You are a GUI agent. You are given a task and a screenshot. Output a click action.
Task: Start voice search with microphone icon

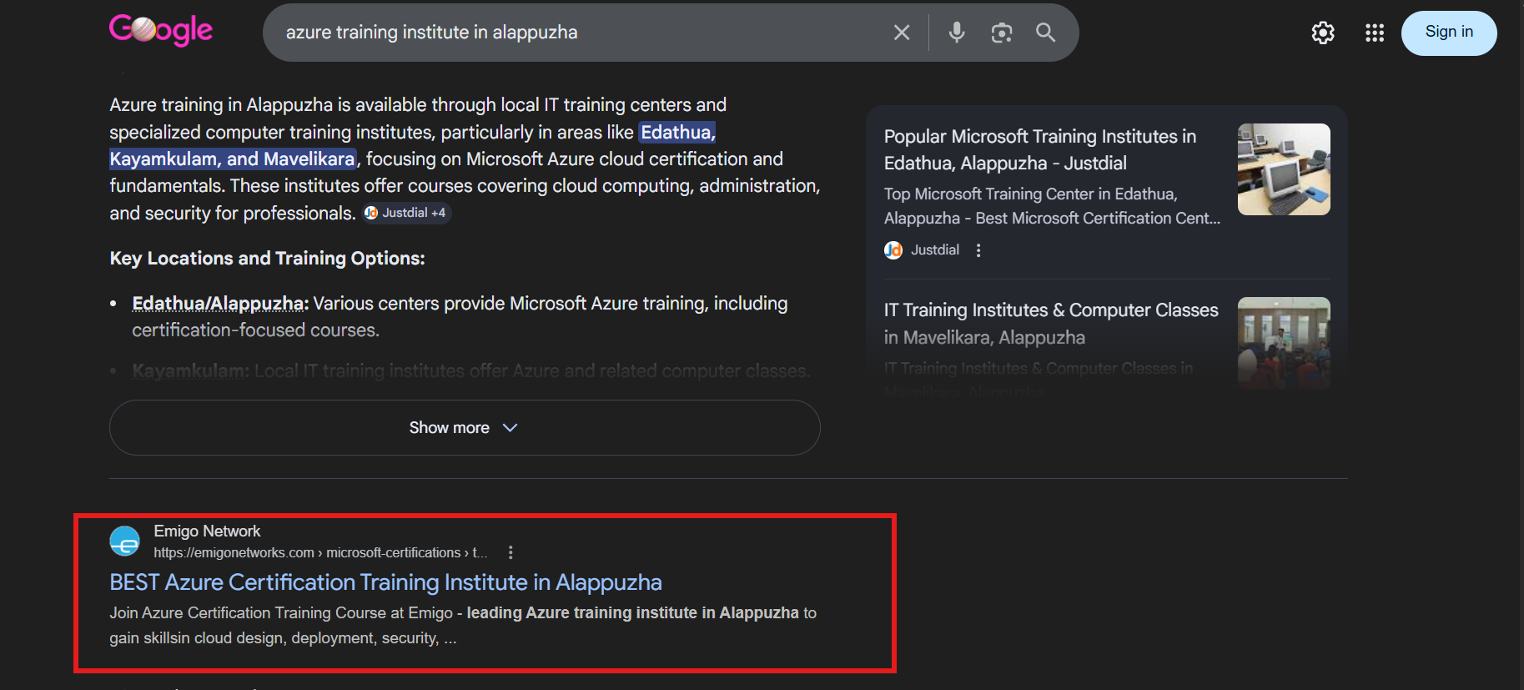[957, 33]
